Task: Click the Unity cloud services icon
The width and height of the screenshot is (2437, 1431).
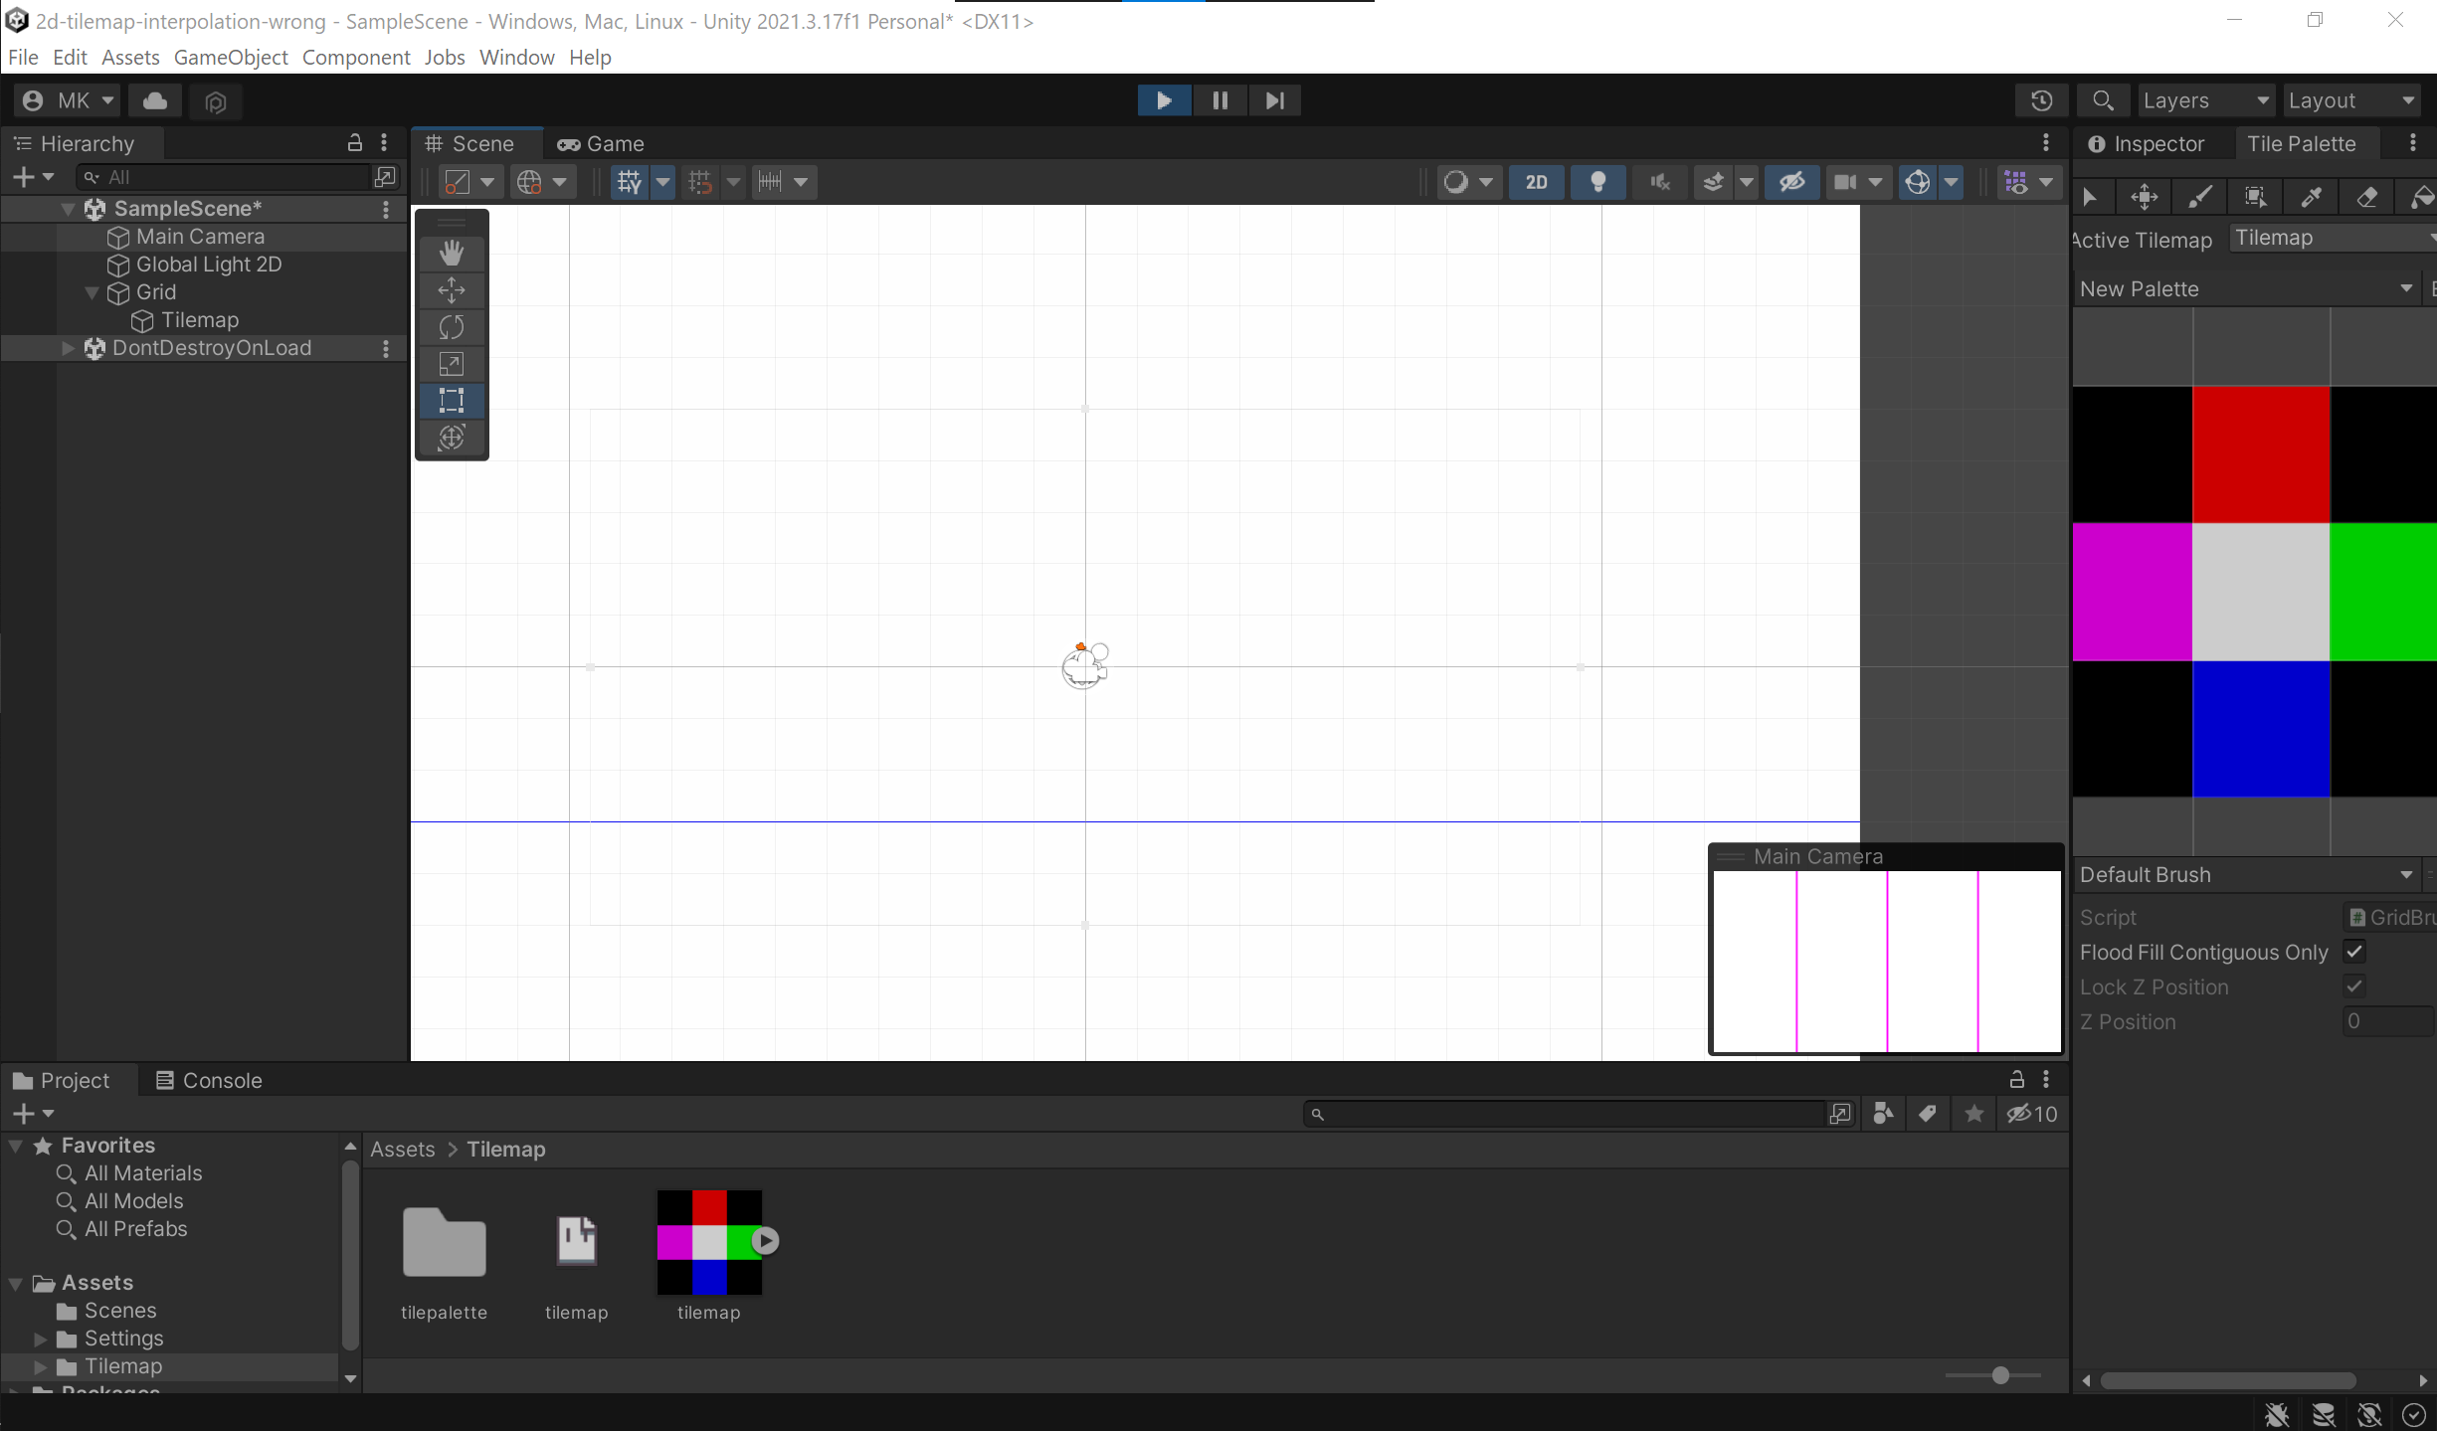Action: pyautogui.click(x=155, y=100)
